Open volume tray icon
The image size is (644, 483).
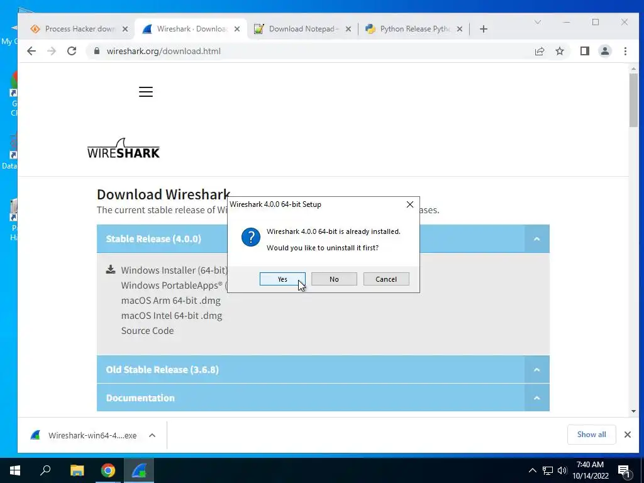pos(562,470)
